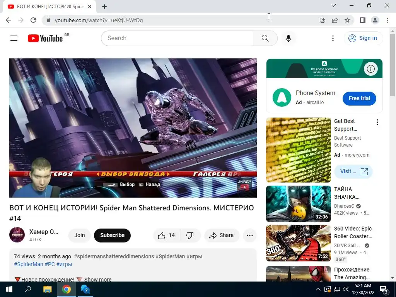Close the ВОТ И КОНЕЦ ИСТОРИИ tab

pyautogui.click(x=90, y=7)
